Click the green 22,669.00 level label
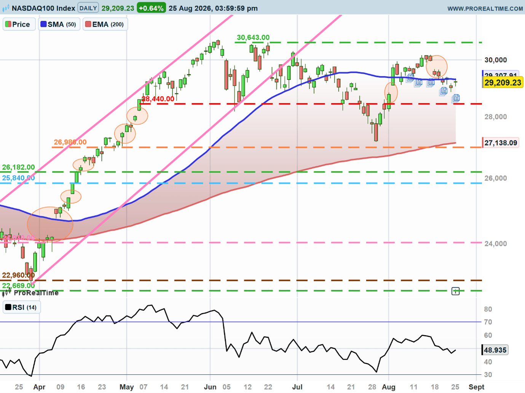The image size is (525, 393). pos(18,285)
